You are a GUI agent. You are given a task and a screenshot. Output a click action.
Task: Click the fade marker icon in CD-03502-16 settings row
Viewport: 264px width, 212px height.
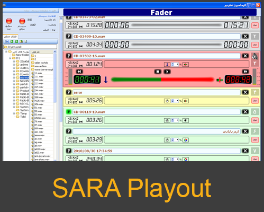coord(186,65)
